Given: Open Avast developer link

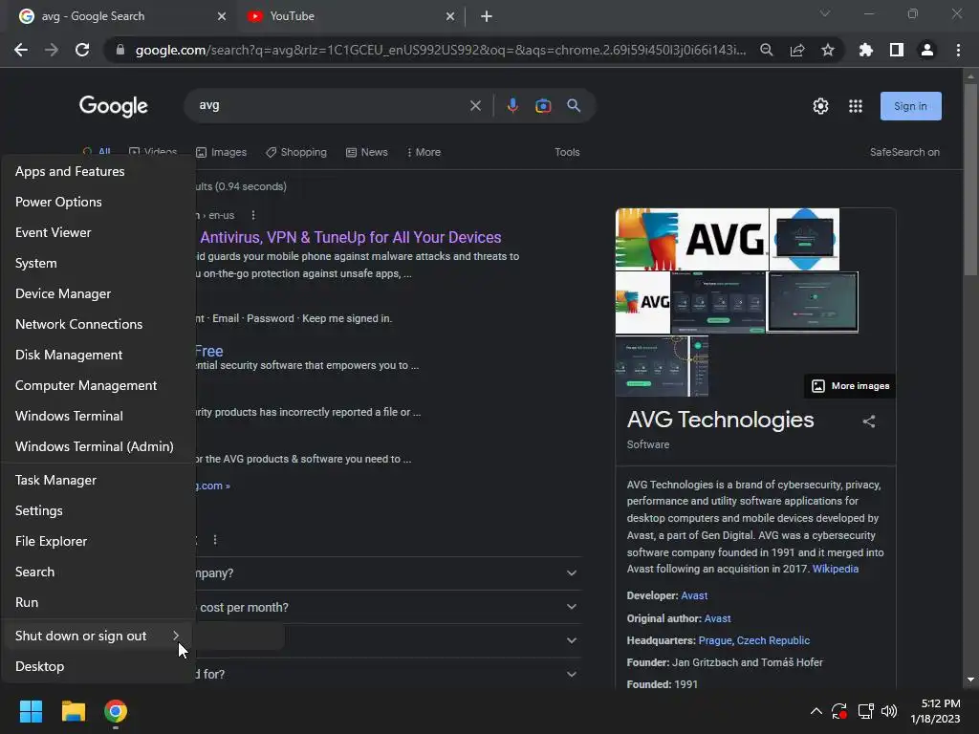Looking at the screenshot, I should [x=694, y=596].
